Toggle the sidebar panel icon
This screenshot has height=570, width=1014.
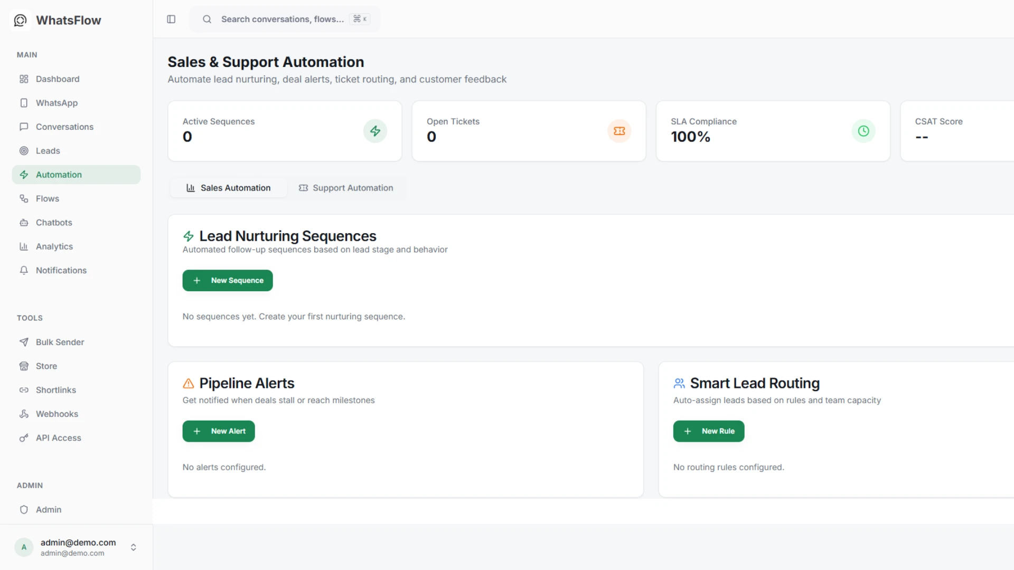point(171,20)
